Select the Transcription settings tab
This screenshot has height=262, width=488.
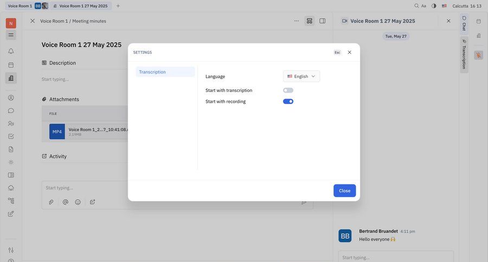165,72
